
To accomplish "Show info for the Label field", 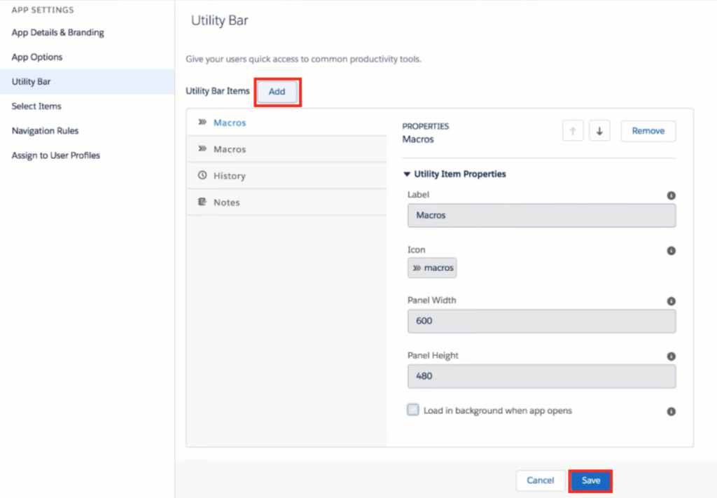I will pyautogui.click(x=671, y=195).
